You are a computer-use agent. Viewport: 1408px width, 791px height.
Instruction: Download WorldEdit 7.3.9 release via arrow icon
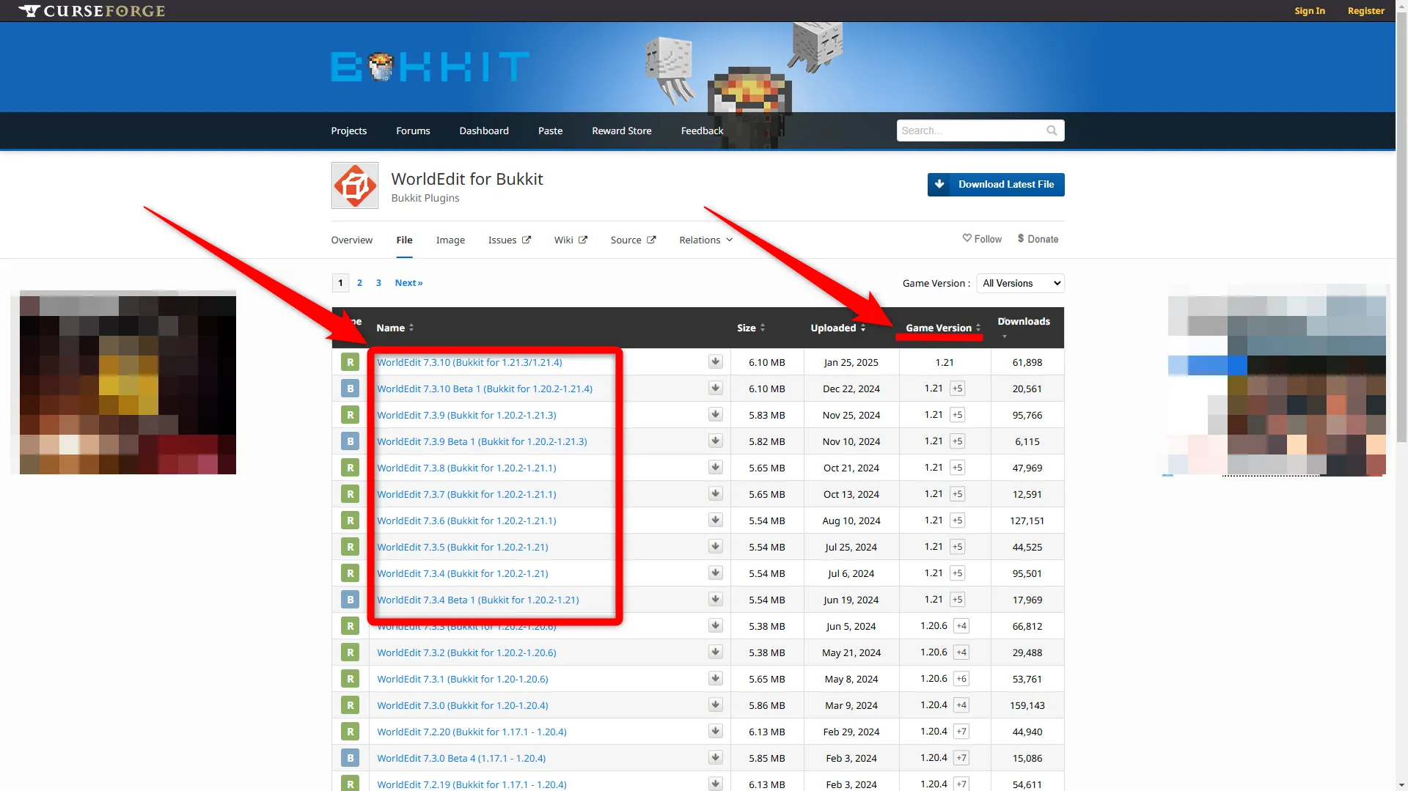(x=715, y=415)
